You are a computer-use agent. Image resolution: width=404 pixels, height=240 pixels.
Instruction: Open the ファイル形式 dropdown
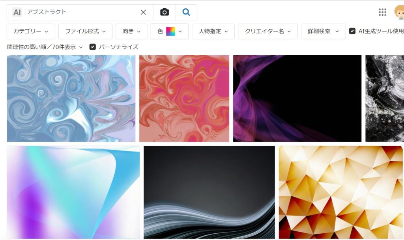[x=85, y=31]
